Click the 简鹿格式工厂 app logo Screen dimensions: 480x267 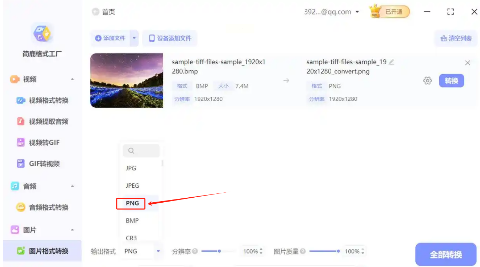[x=42, y=33]
